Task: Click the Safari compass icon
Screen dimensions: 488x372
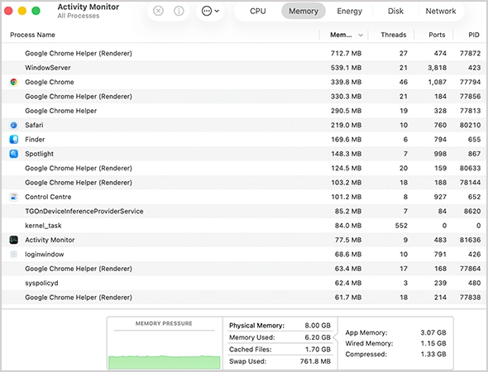Action: point(14,125)
